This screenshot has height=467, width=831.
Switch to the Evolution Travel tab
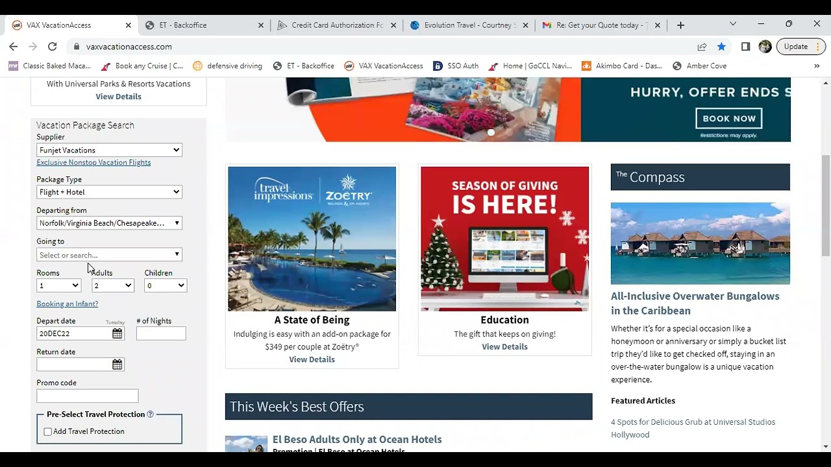(467, 25)
